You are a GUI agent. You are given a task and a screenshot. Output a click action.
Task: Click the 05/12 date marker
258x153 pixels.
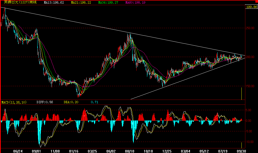pos(204,151)
